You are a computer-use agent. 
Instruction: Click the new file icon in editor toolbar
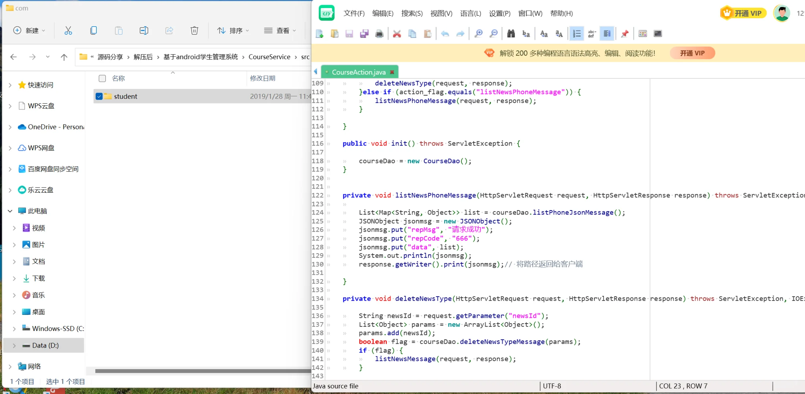[320, 34]
